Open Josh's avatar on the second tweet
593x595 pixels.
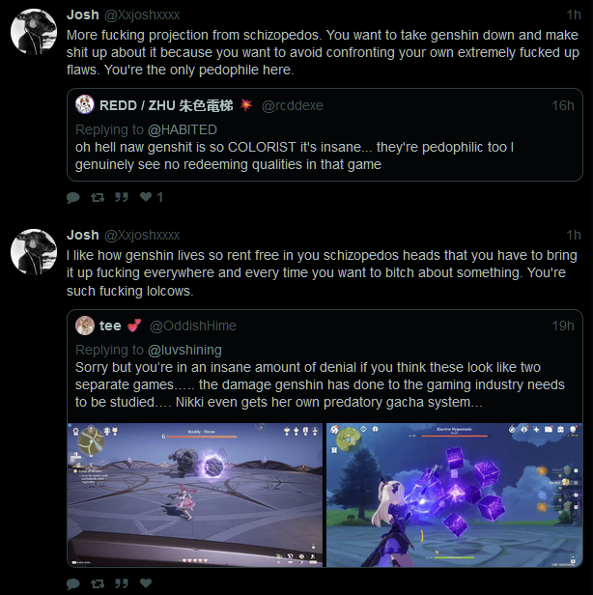[34, 252]
